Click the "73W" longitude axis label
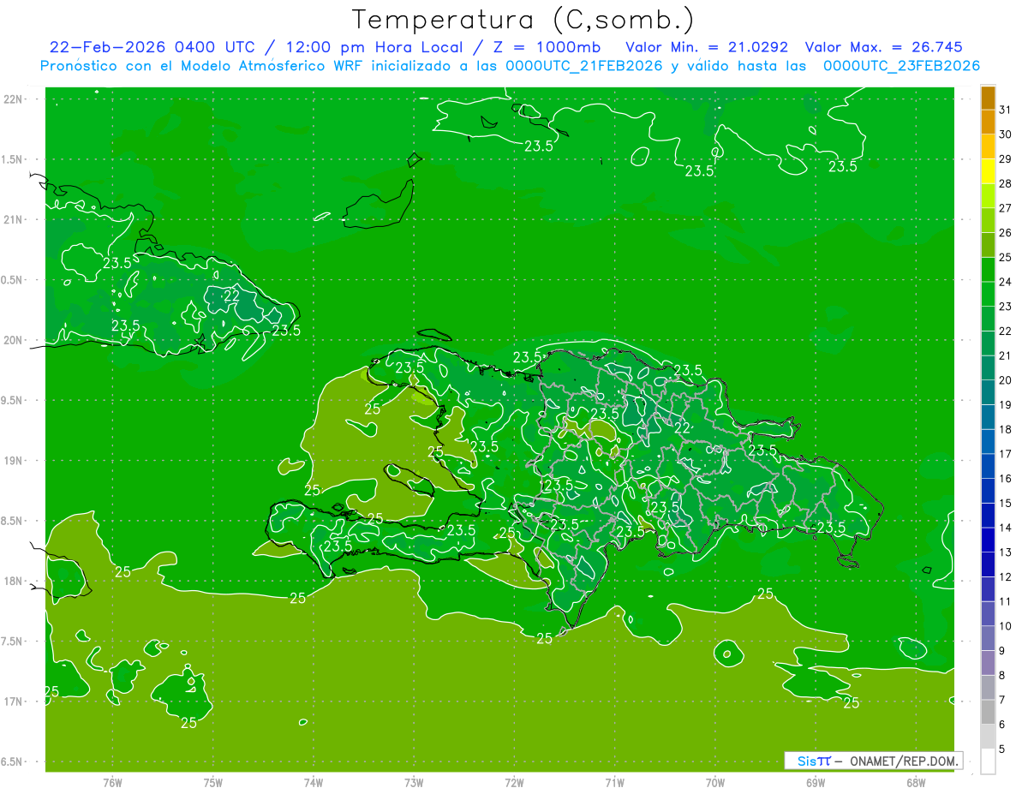 [414, 782]
